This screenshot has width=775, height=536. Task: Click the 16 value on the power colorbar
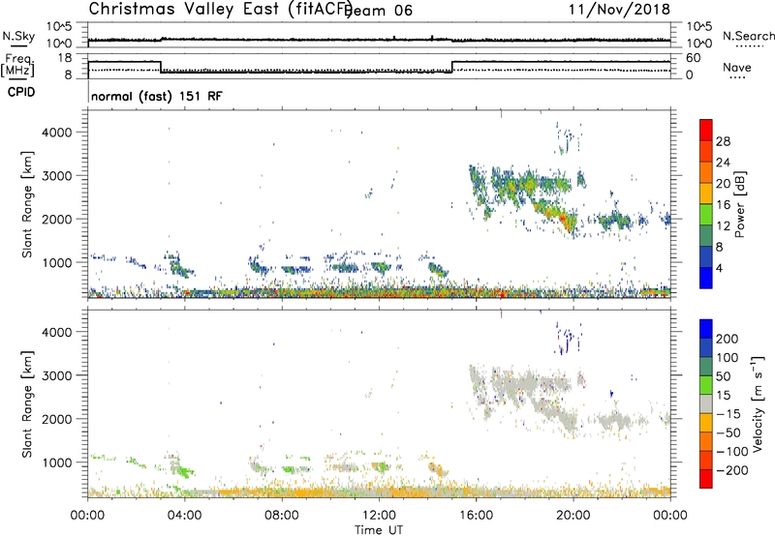coord(723,205)
